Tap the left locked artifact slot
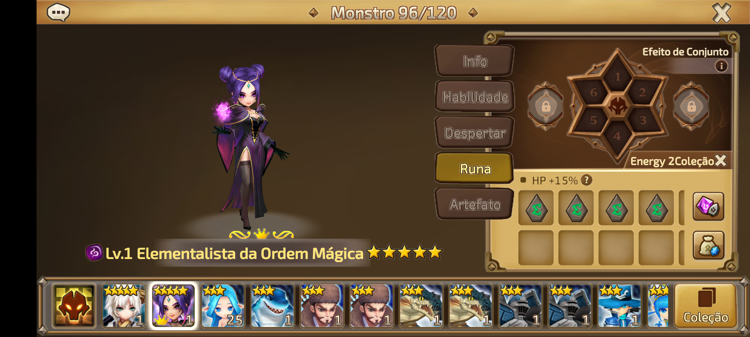This screenshot has width=750, height=337. click(546, 106)
